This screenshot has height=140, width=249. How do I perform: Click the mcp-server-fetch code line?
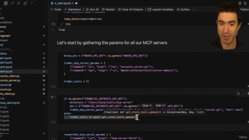tap(105, 138)
